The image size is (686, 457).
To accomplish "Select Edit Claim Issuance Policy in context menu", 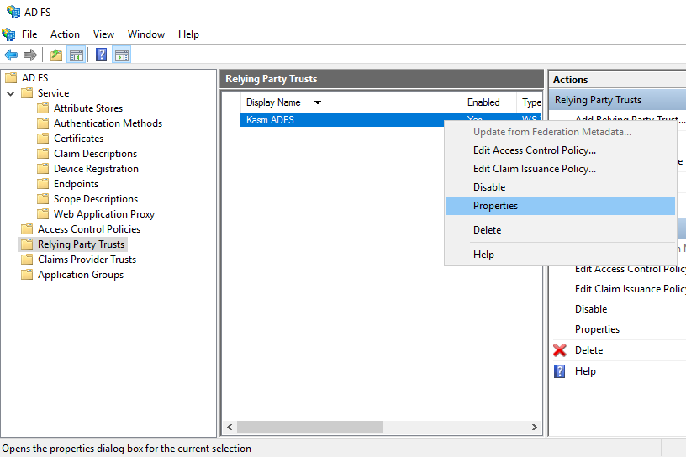I will (534, 169).
